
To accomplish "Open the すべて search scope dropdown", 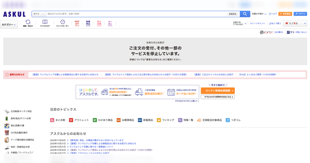I will click(x=39, y=14).
